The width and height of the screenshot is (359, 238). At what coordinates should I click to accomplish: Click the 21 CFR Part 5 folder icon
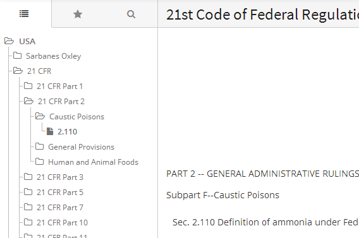point(28,191)
